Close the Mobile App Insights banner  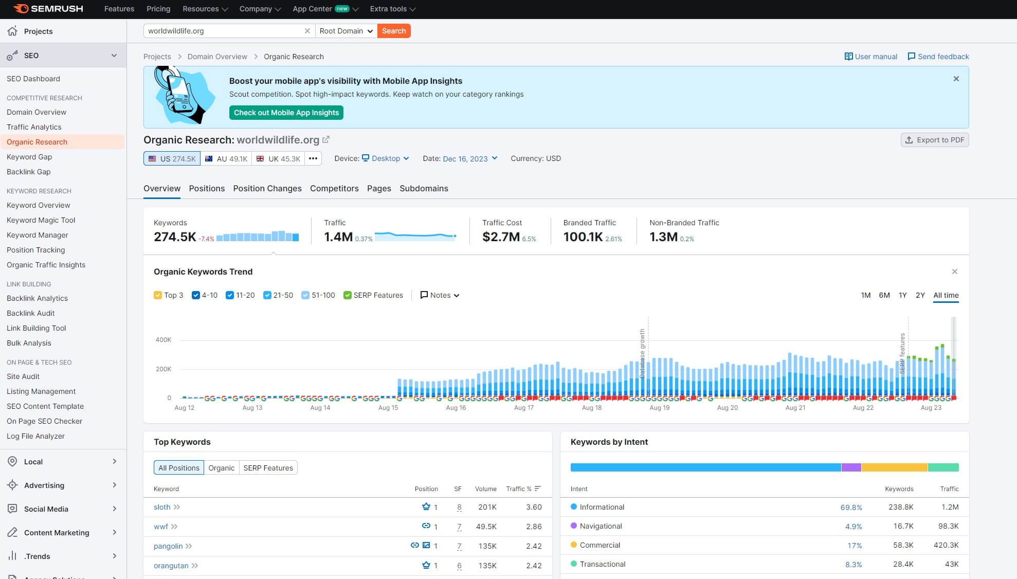point(956,79)
